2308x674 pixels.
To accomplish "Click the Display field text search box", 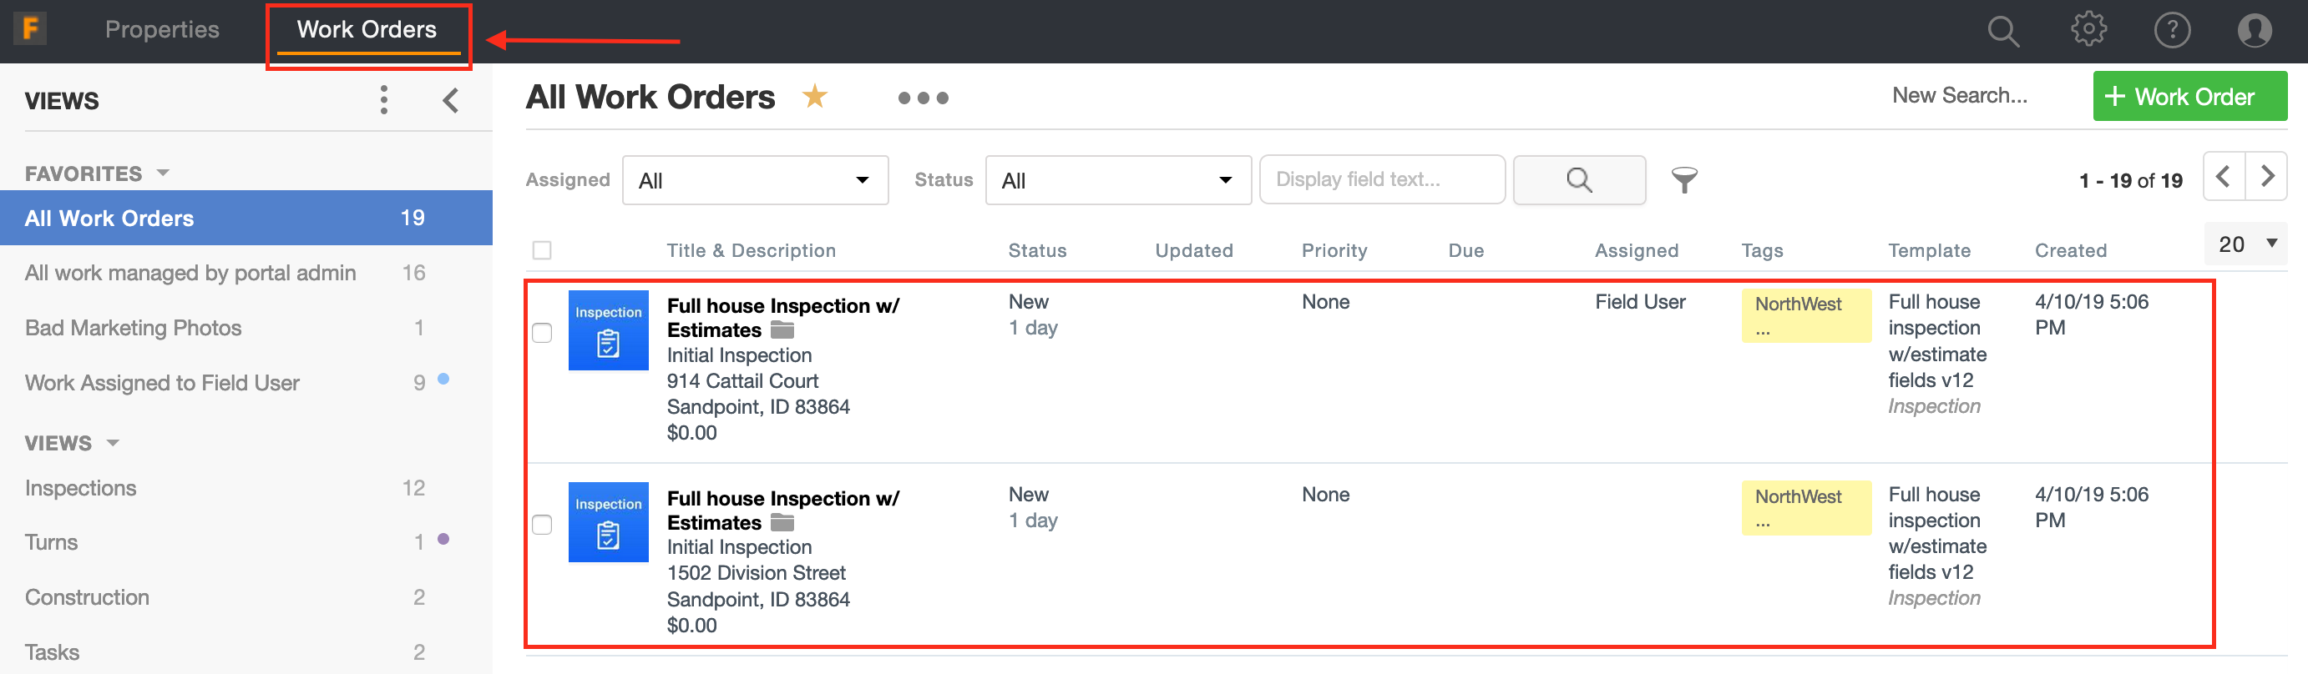I will (x=1382, y=180).
